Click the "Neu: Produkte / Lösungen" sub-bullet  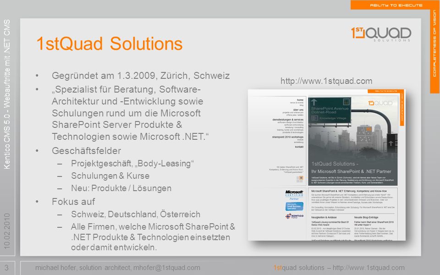click(x=121, y=188)
